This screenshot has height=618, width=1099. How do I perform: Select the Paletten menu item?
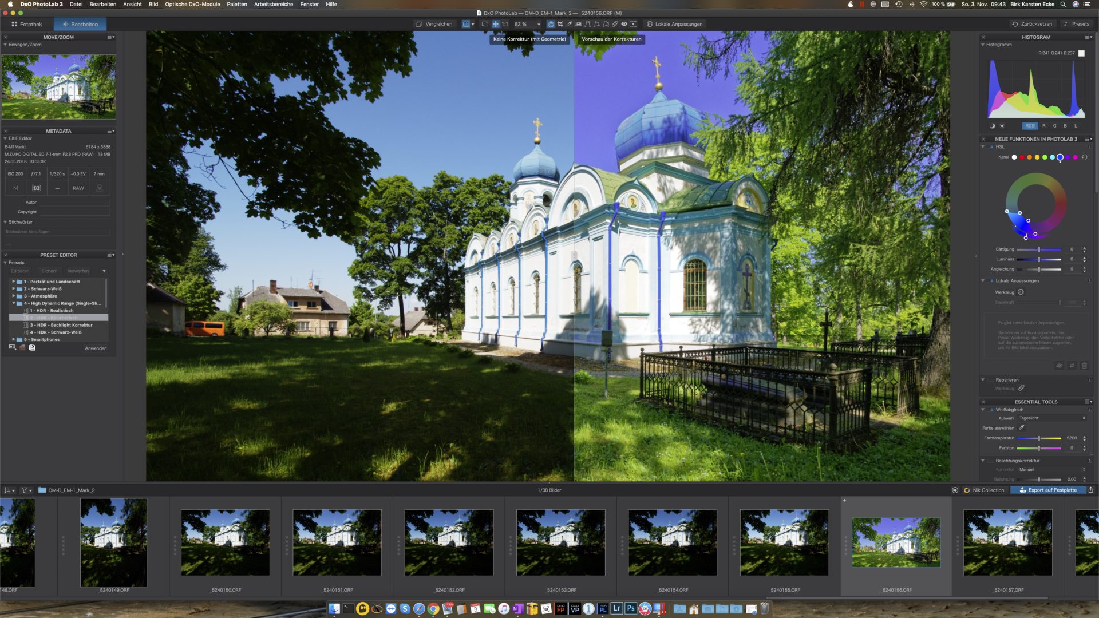tap(237, 4)
